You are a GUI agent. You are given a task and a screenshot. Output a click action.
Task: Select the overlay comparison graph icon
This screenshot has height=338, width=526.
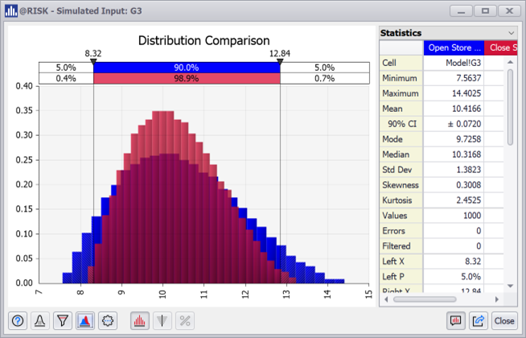click(84, 319)
